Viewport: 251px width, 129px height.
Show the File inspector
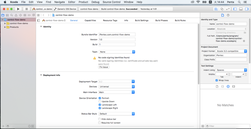point(222,15)
